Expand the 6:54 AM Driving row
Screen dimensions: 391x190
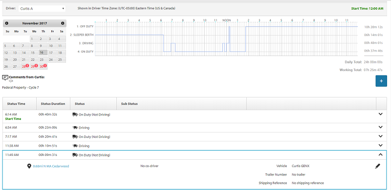[380, 127]
